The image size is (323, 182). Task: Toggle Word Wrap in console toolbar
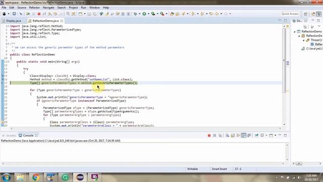coord(238,135)
